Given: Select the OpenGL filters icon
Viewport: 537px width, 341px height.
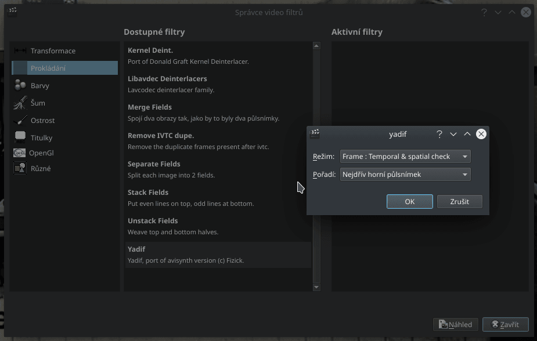Looking at the screenshot, I should [21, 151].
